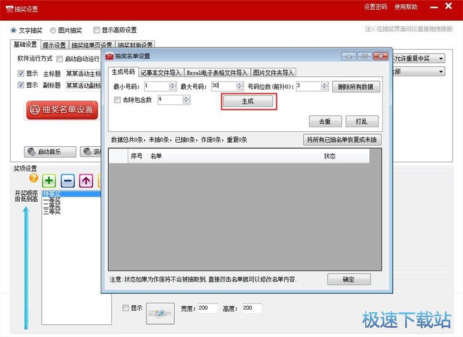Click the 打乱 button
463x337 pixels.
[x=362, y=121]
